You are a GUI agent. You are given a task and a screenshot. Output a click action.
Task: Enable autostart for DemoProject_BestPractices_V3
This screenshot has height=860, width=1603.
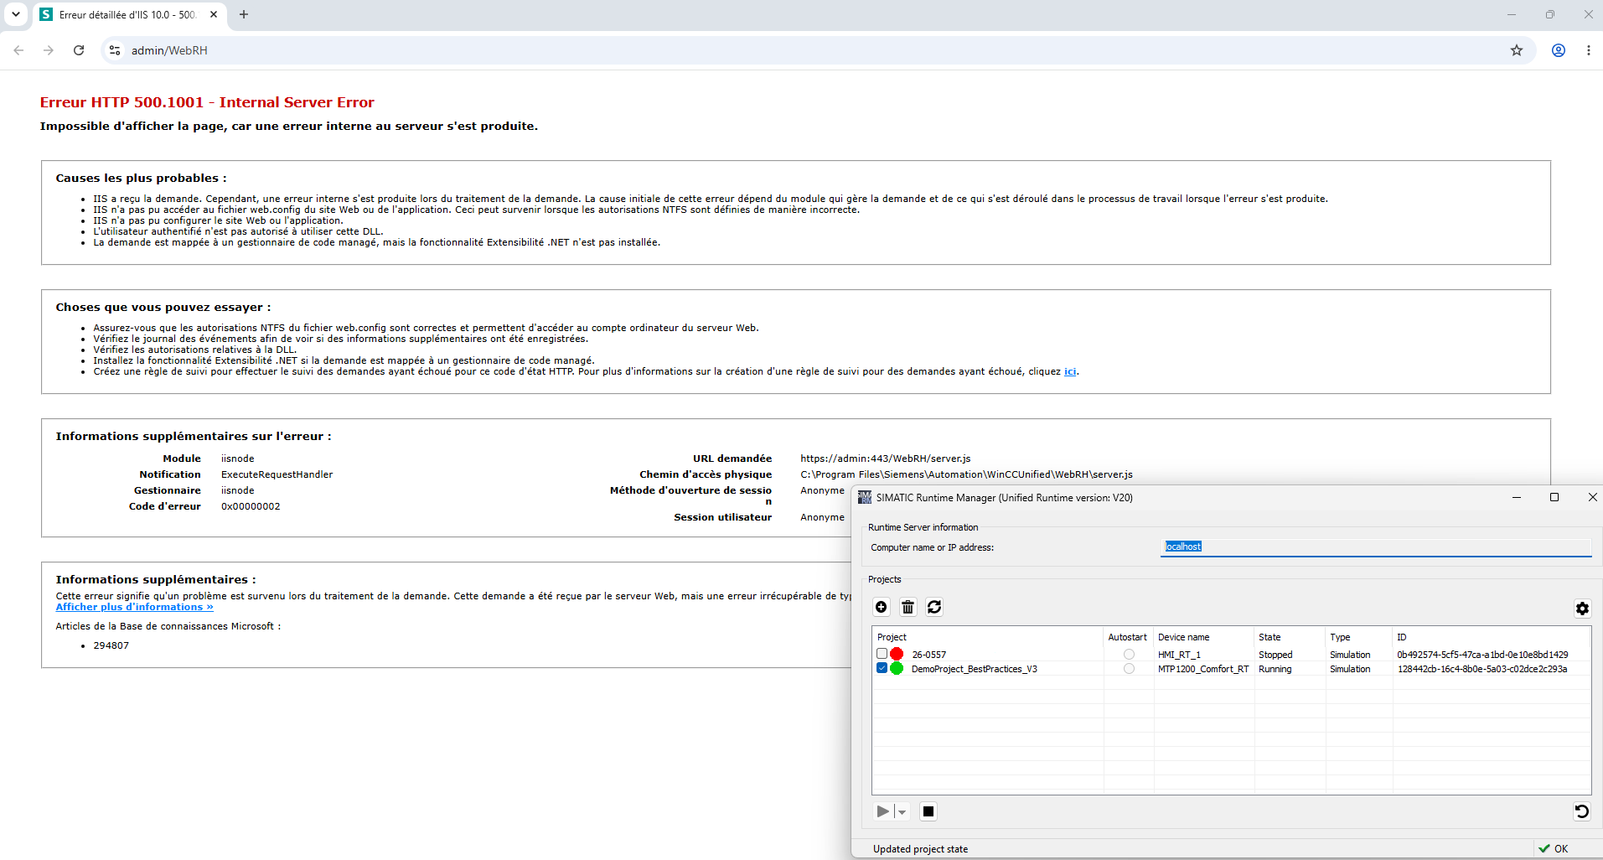click(1129, 669)
